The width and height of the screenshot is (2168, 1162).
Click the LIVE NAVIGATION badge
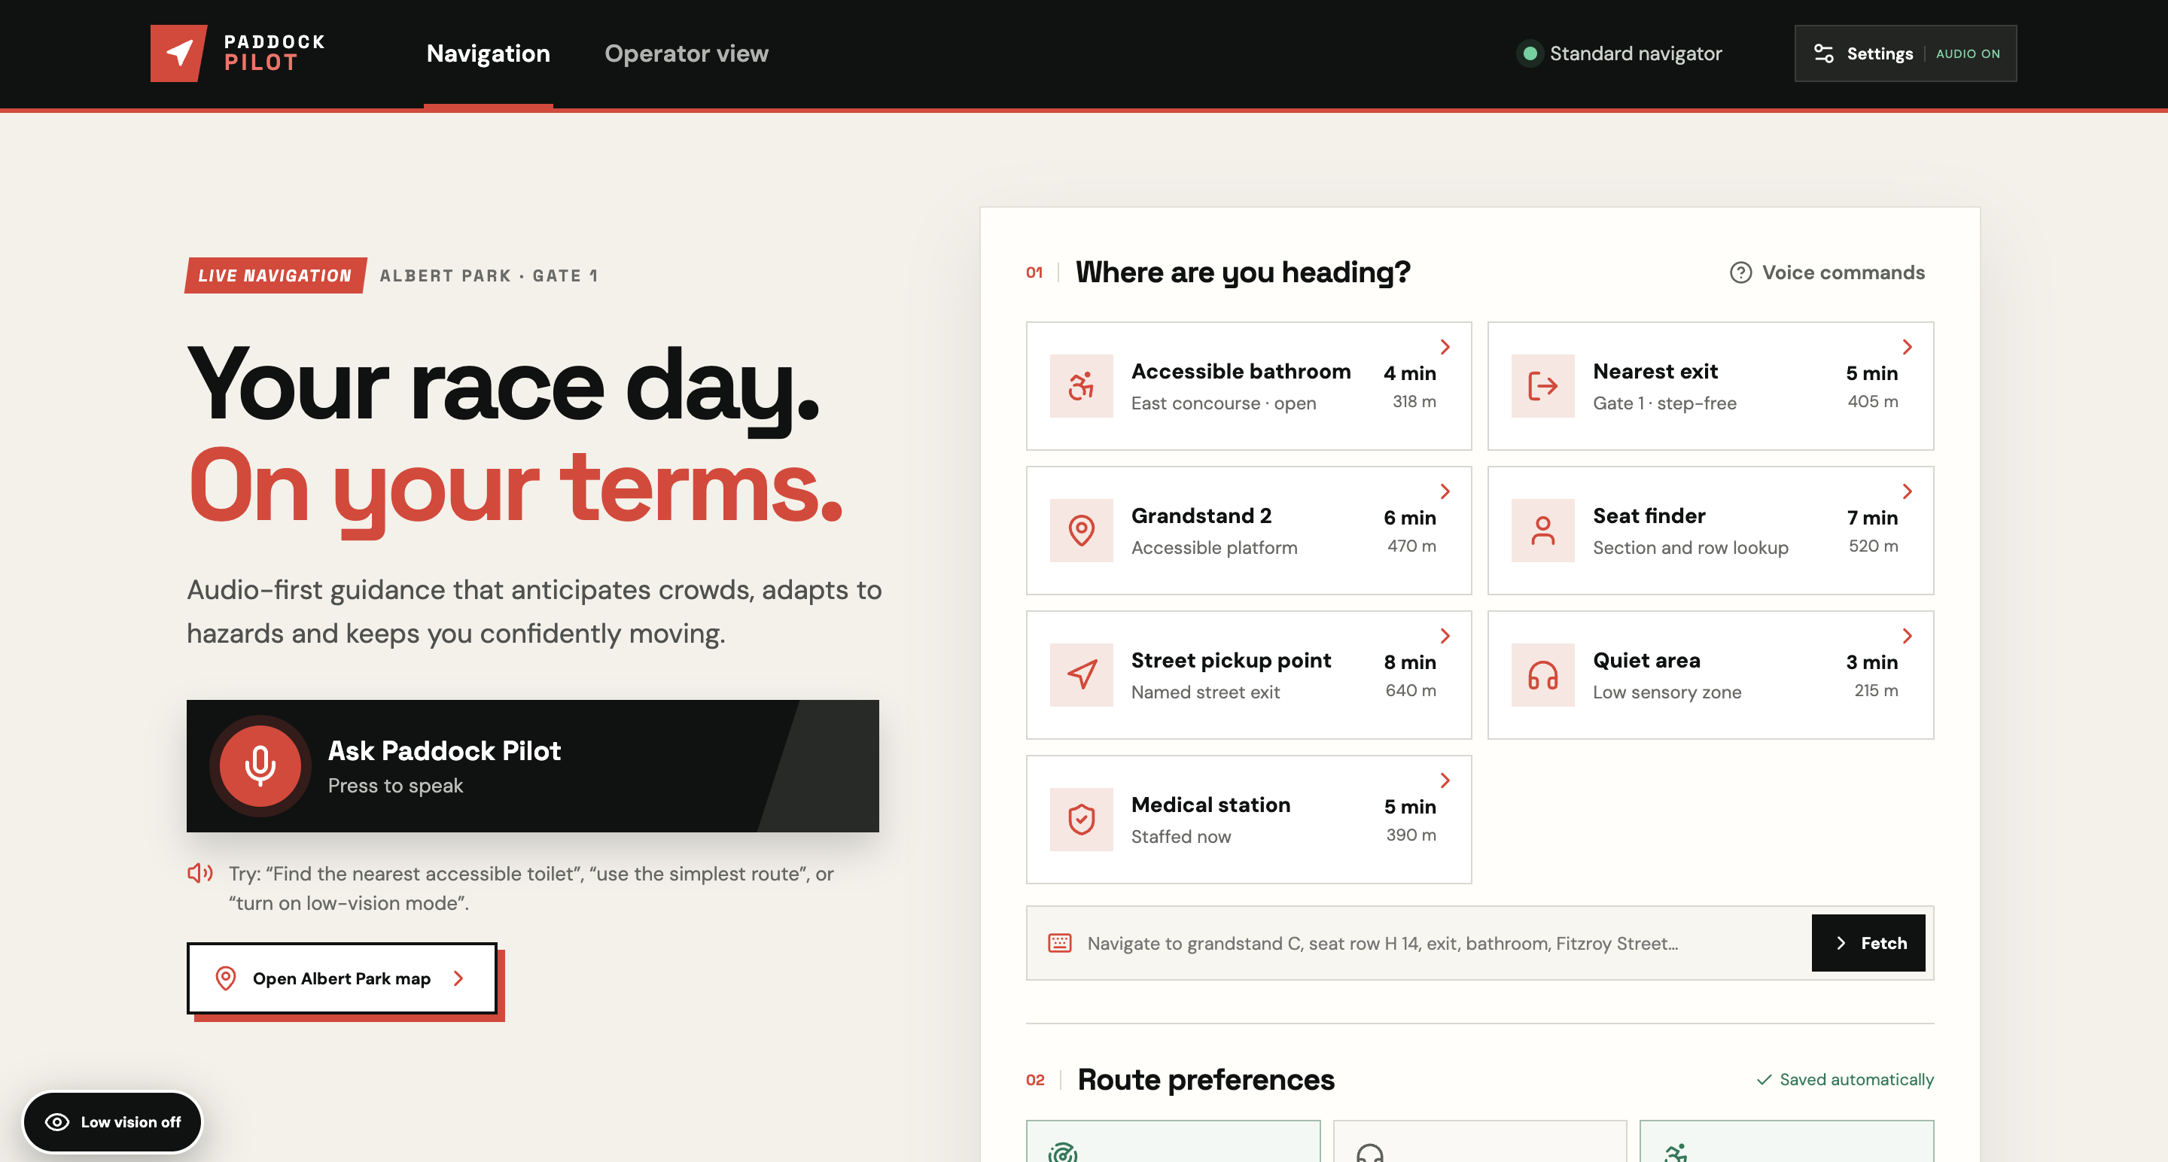(x=276, y=275)
